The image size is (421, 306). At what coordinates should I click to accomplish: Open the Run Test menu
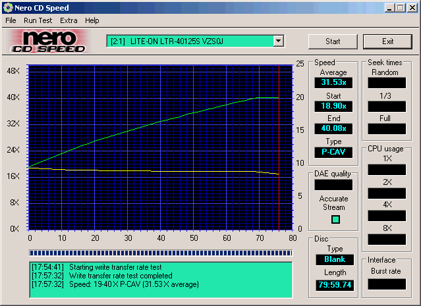tap(38, 20)
